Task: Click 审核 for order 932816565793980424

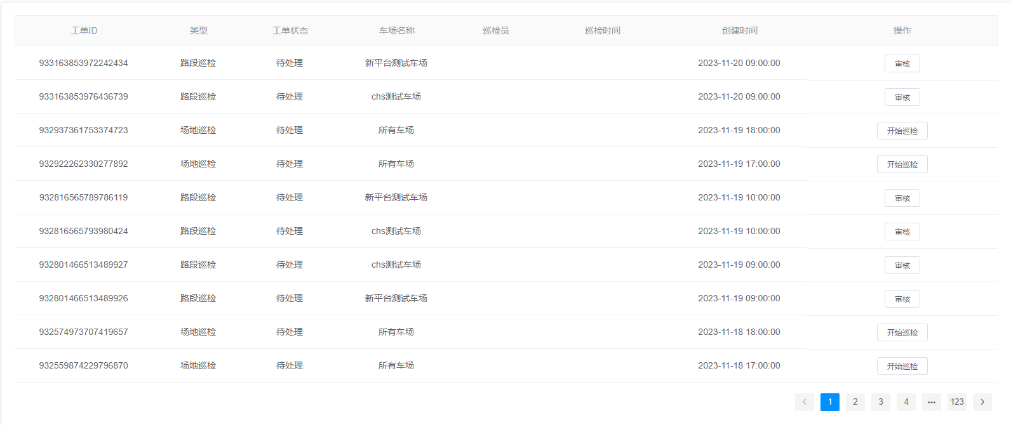Action: [x=902, y=232]
